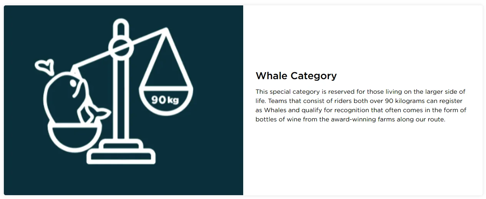Click the empty white area below the description
This screenshot has height=199, width=486.
click(x=361, y=161)
